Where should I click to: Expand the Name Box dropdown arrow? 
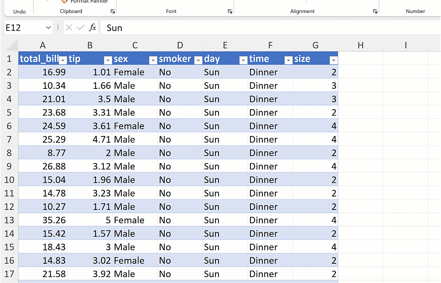(x=48, y=28)
